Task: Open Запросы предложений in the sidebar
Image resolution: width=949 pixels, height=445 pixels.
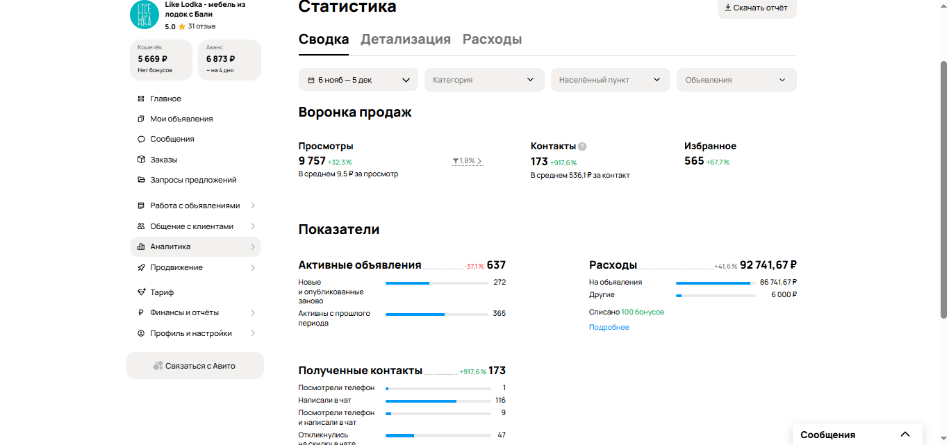Action: point(195,180)
